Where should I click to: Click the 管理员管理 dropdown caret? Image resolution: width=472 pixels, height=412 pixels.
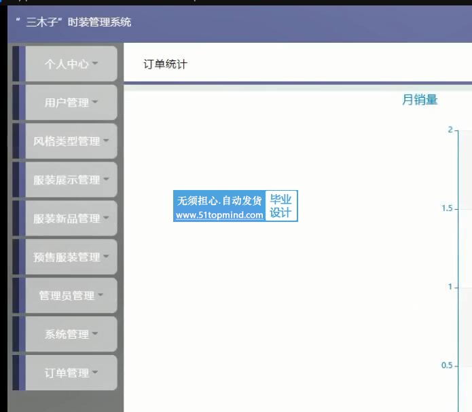point(101,295)
